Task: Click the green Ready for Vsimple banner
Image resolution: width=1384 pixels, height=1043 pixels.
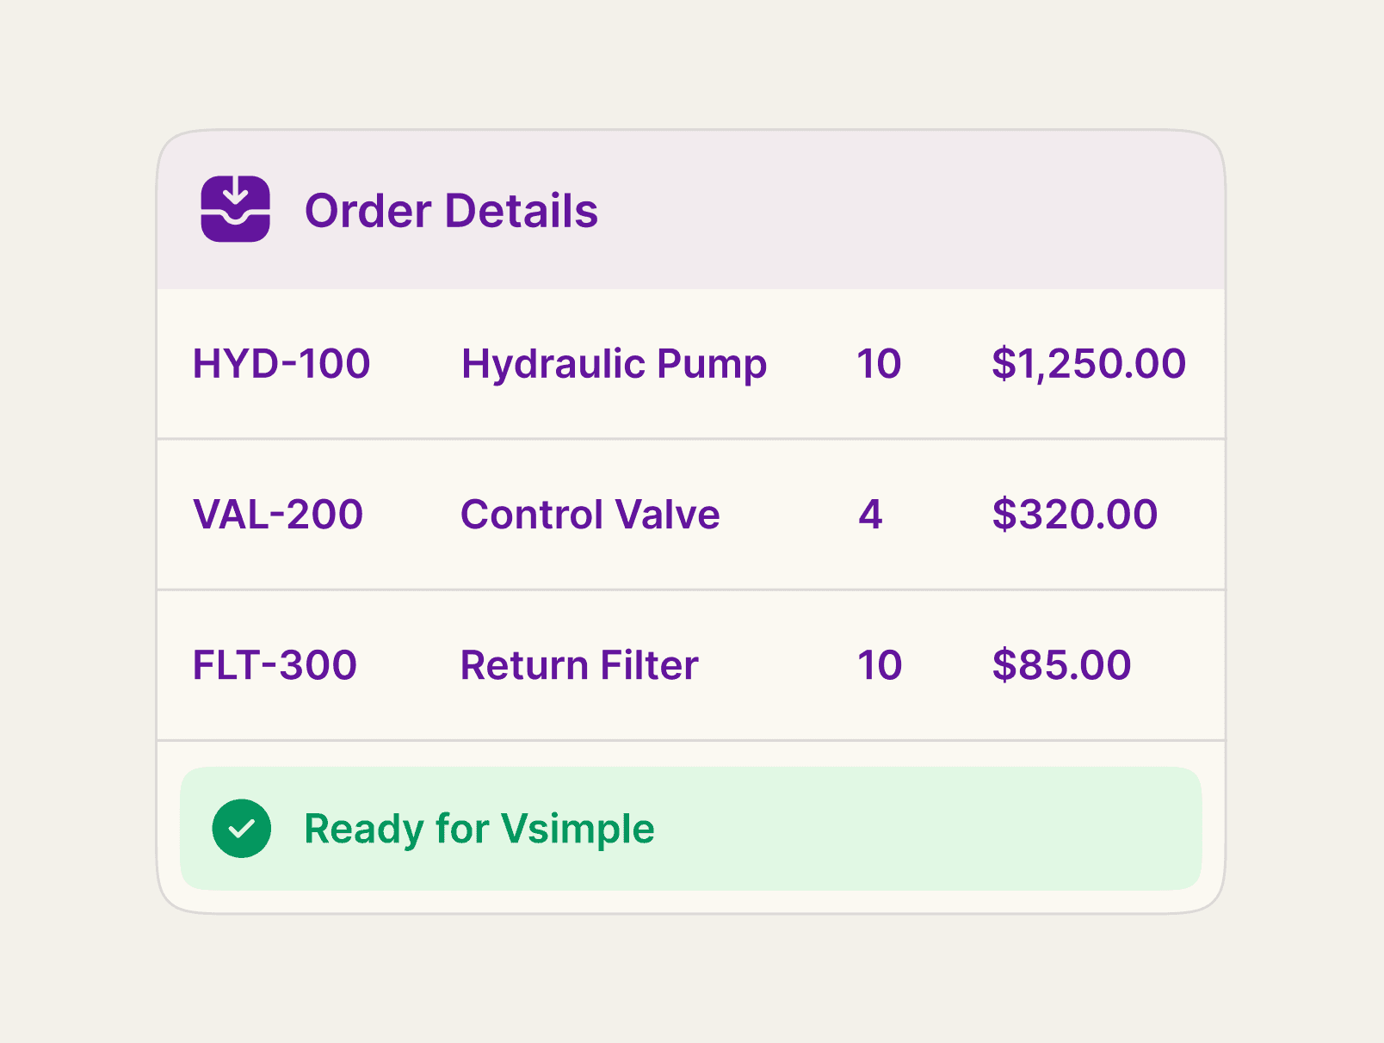Action: point(691,829)
